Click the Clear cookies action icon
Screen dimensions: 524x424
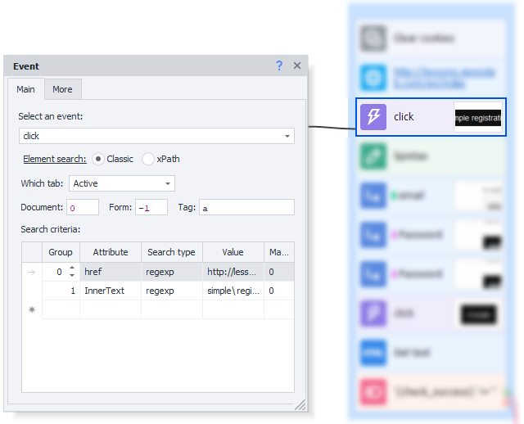click(373, 38)
